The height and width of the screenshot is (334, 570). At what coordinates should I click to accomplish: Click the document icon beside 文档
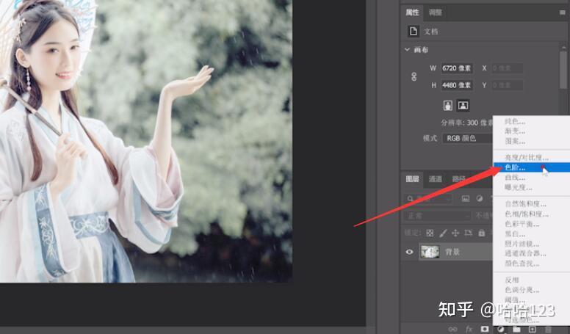tap(413, 32)
